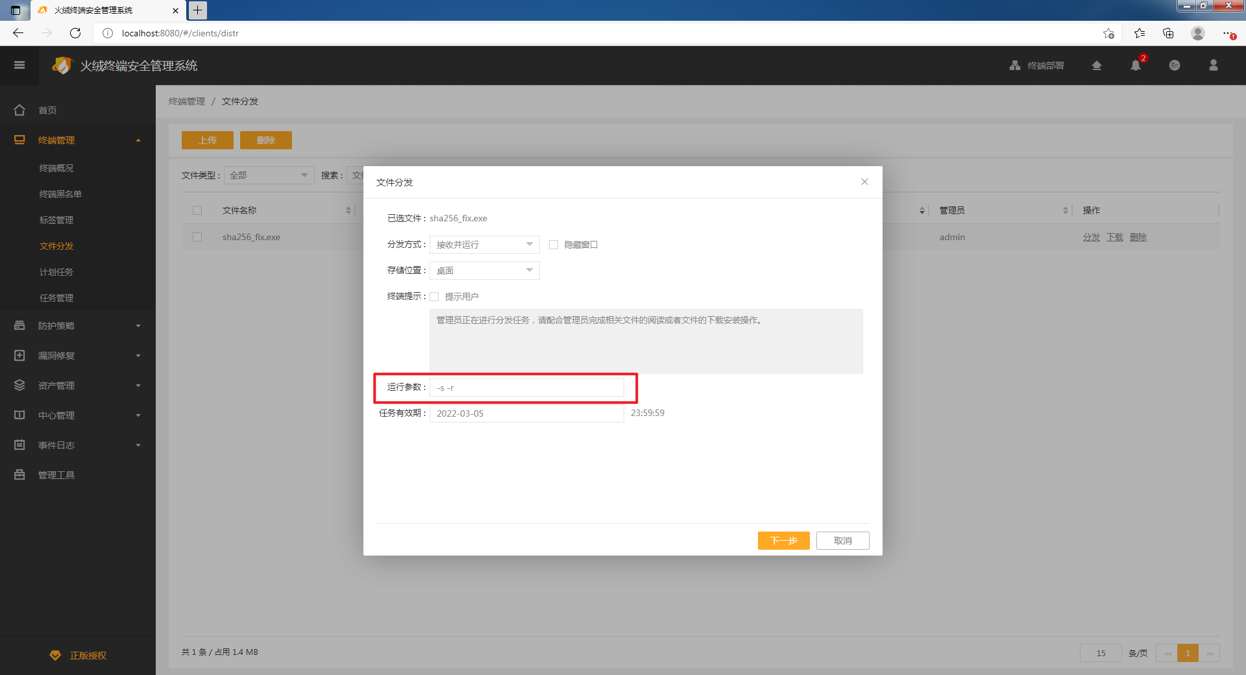Click the user account icon in header
The image size is (1246, 675).
point(1214,66)
